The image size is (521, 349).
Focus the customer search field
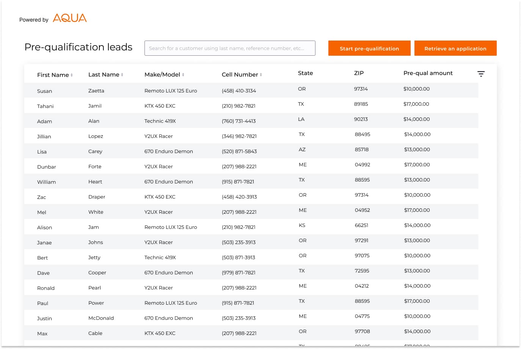click(230, 48)
